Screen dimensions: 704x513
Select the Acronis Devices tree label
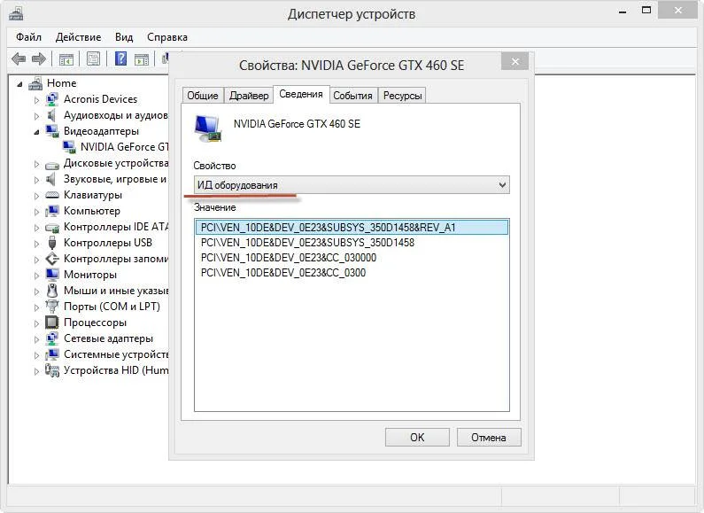(100, 99)
